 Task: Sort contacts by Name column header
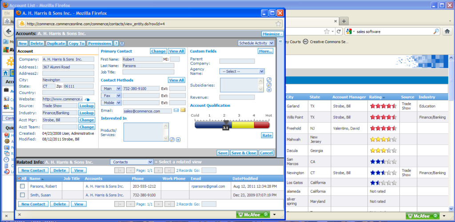35,179
